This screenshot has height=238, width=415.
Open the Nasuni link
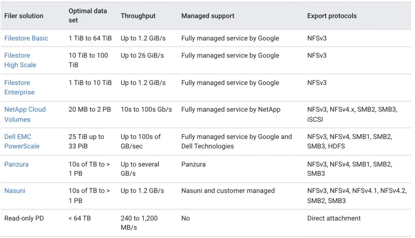pyautogui.click(x=15, y=191)
